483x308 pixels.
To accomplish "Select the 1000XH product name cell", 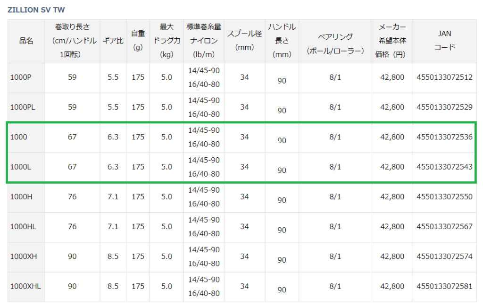I will tap(23, 257).
